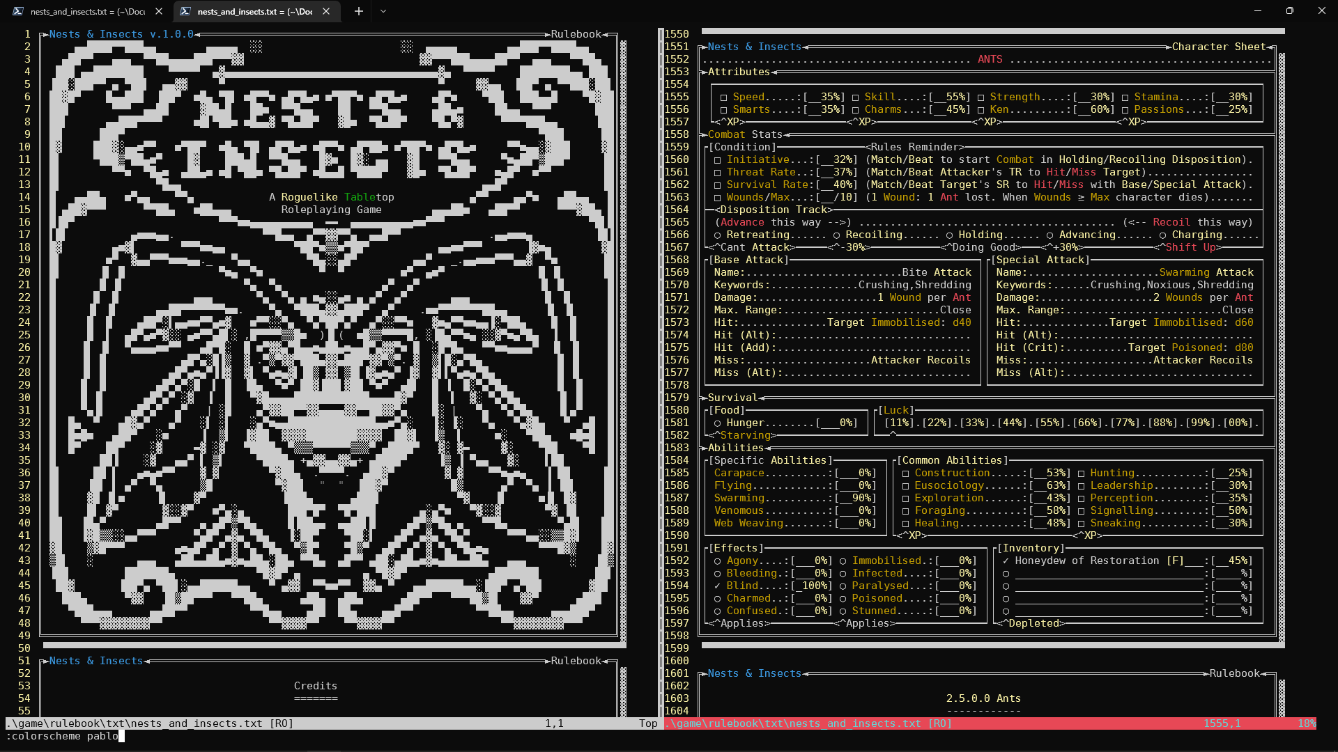The image size is (1338, 752).
Task: Click the Honeydew of Restoration checkmark
Action: 1006,561
